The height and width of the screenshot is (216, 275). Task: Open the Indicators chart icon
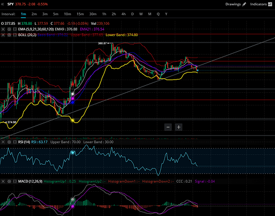(270, 4)
